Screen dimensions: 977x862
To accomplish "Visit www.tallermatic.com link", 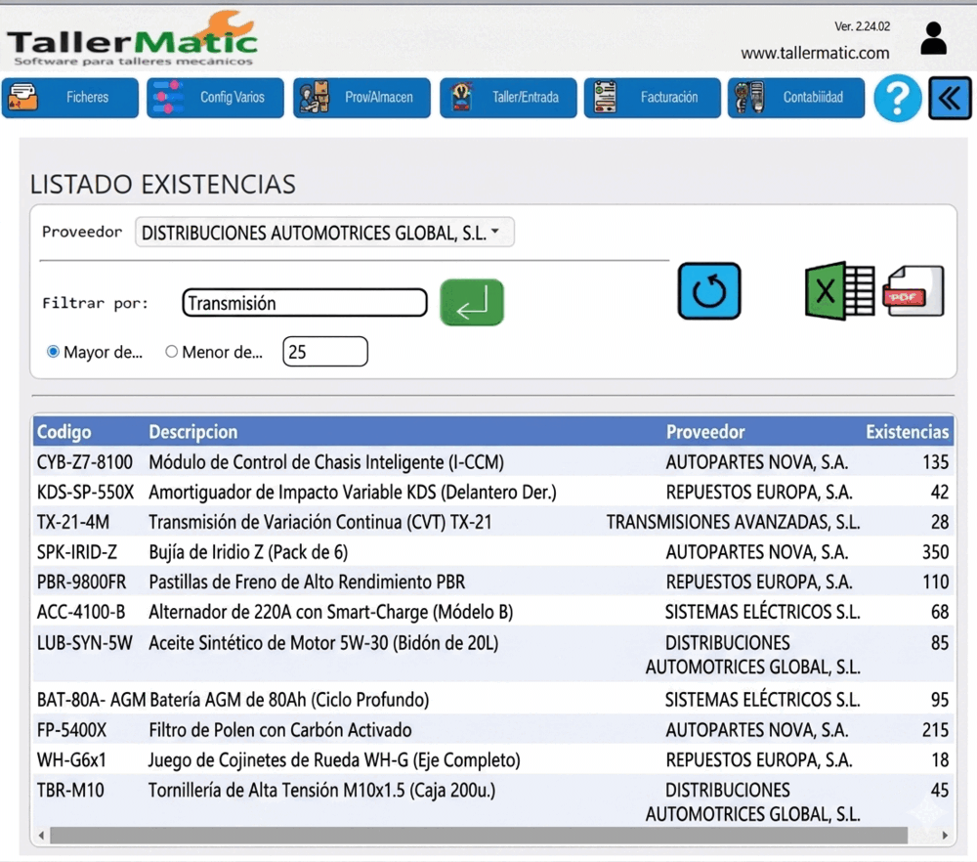I will pyautogui.click(x=815, y=53).
